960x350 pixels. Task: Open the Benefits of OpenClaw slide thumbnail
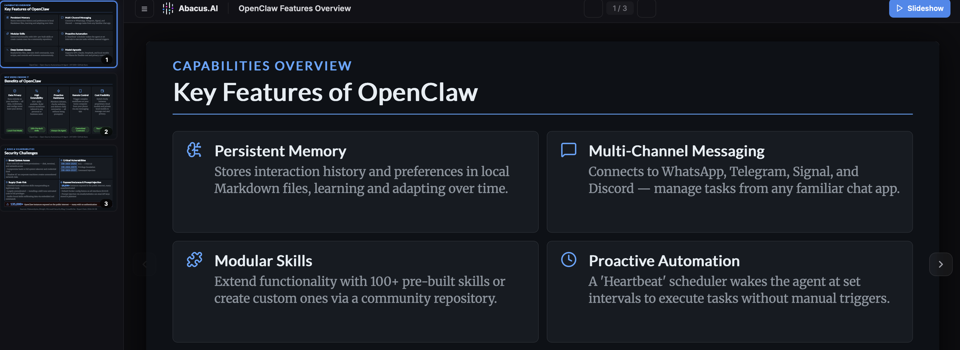click(x=59, y=106)
